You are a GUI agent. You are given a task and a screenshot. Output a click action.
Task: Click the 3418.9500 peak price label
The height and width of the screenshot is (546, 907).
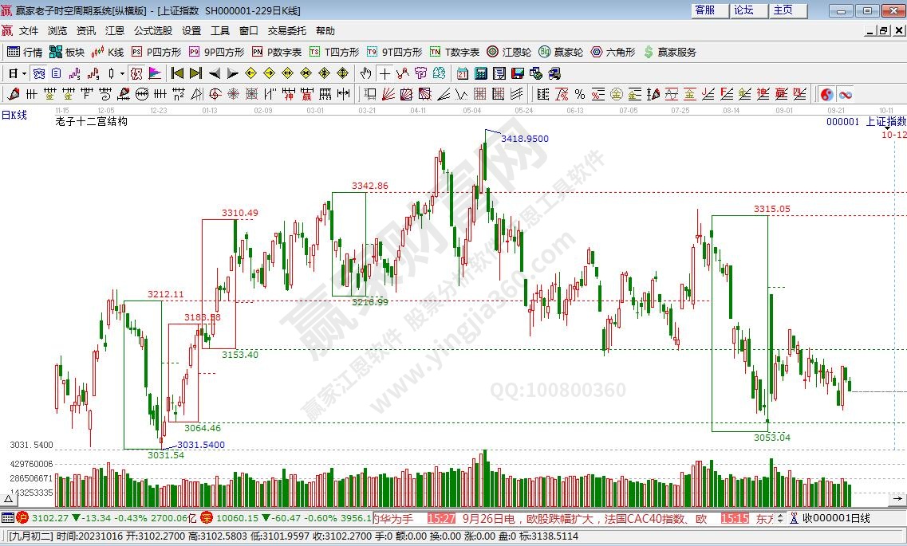click(524, 139)
